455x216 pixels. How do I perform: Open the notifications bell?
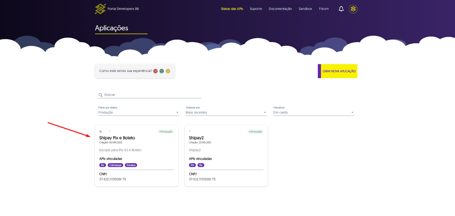341,9
